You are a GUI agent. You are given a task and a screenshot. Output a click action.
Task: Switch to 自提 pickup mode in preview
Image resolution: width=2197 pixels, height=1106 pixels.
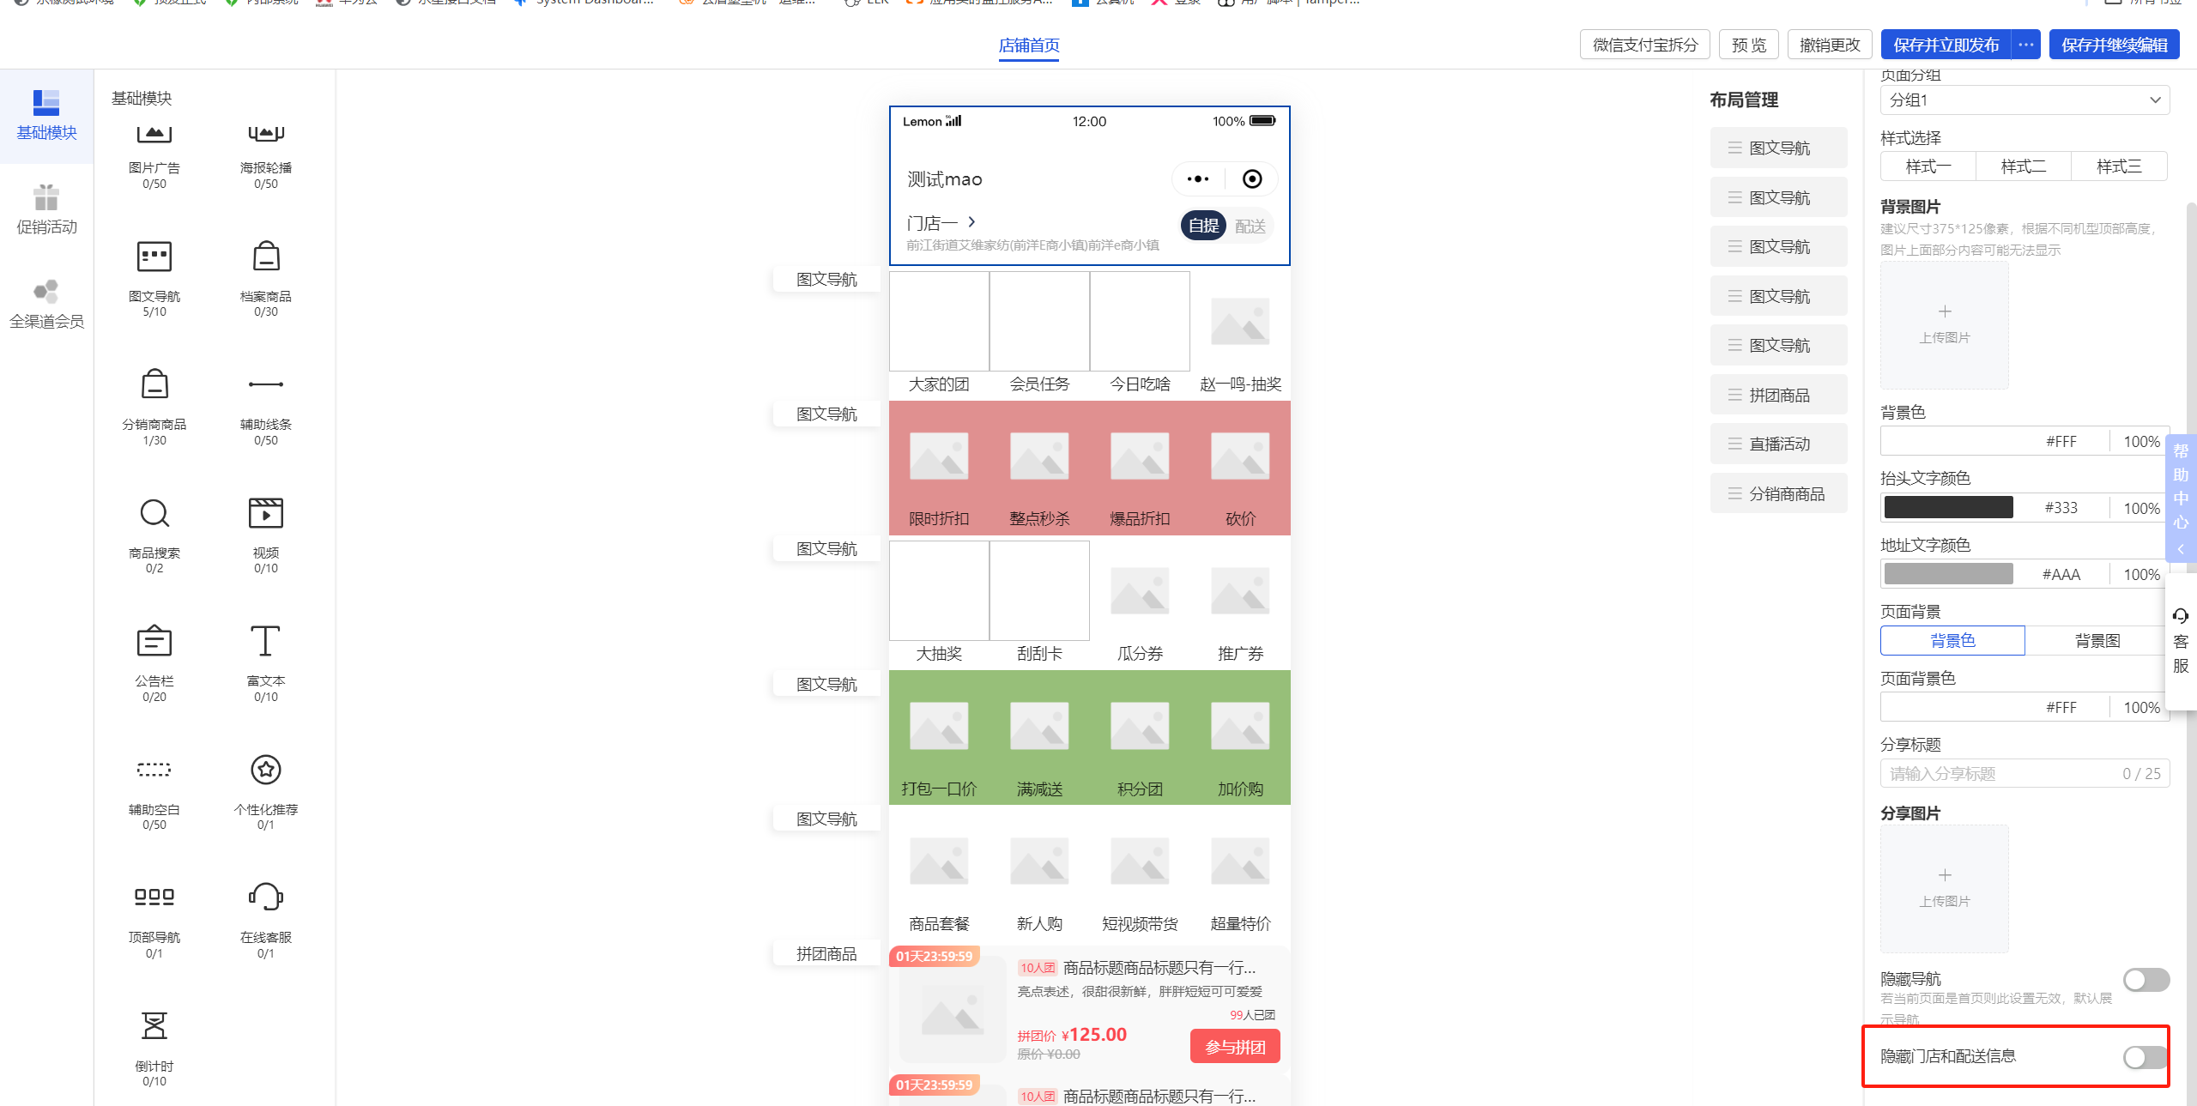(x=1204, y=226)
